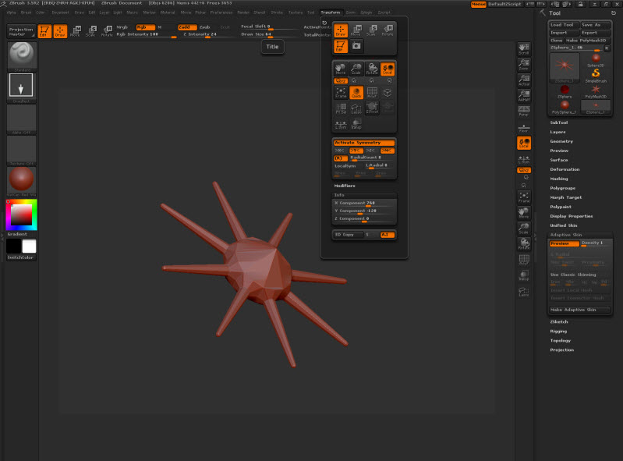Open the Stroke menu
This screenshot has height=461, width=623.
click(277, 12)
